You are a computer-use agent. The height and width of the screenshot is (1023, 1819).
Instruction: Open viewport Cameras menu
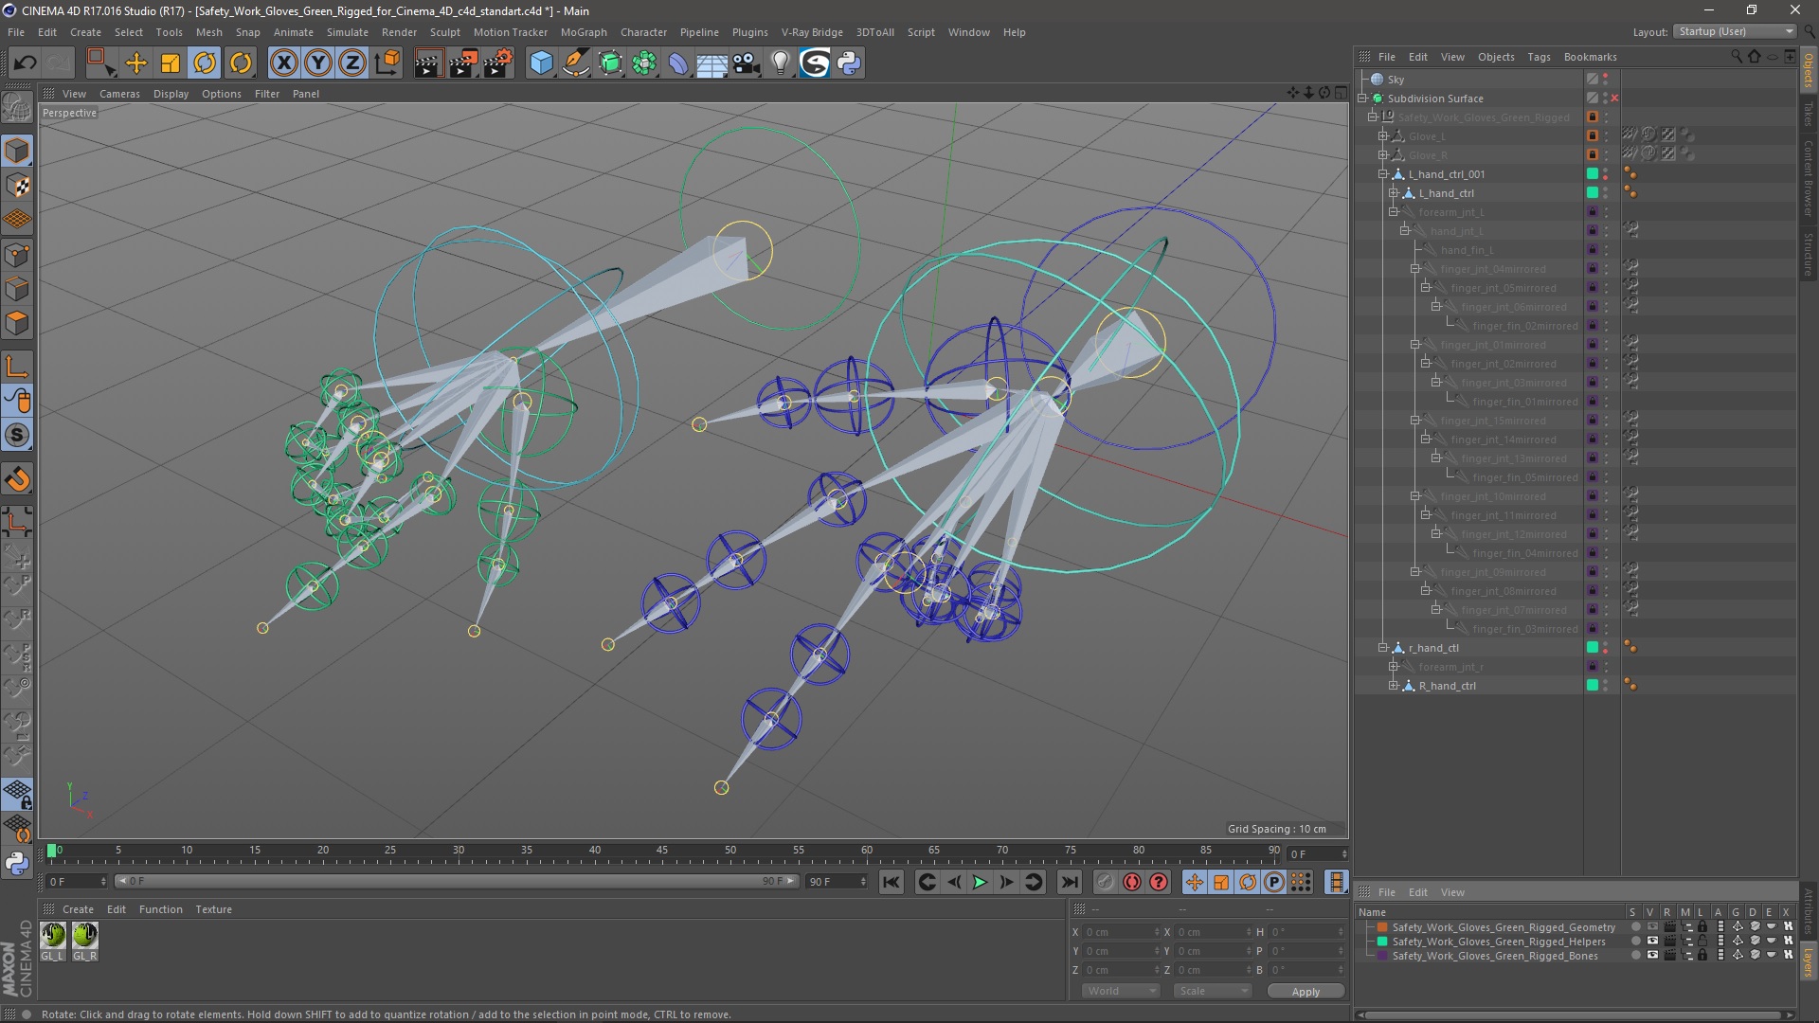pos(119,94)
